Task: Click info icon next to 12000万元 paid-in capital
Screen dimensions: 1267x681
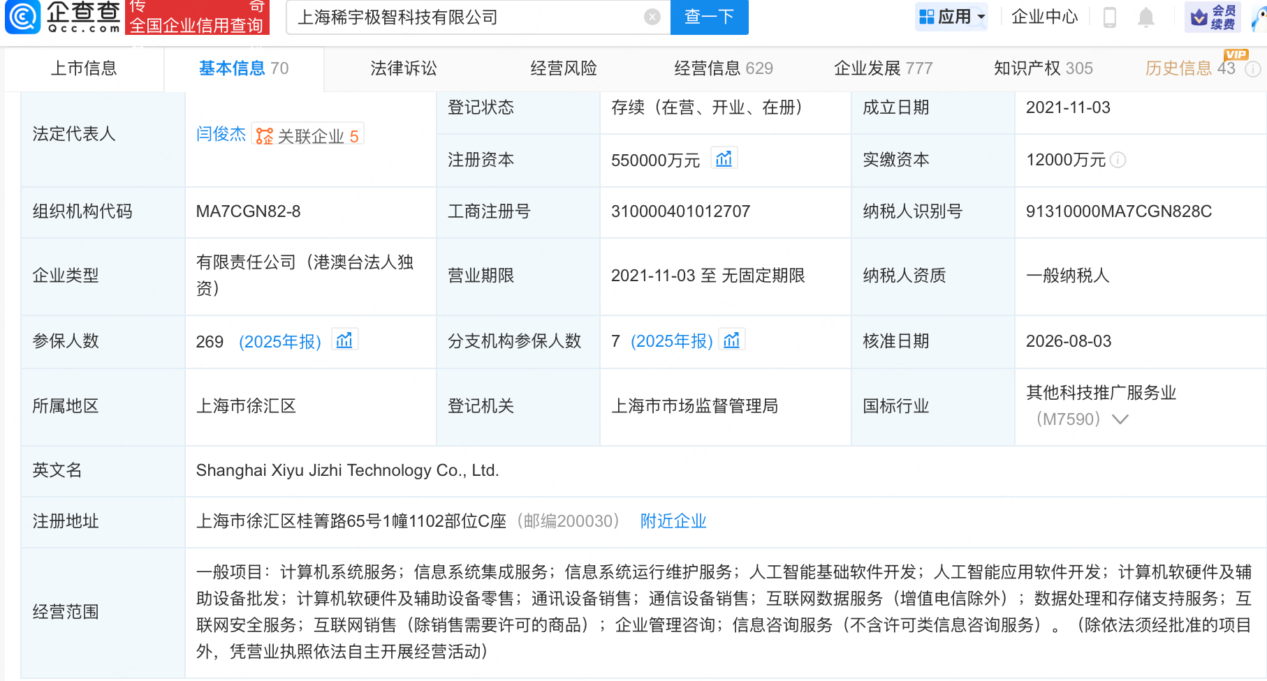Action: point(1118,160)
